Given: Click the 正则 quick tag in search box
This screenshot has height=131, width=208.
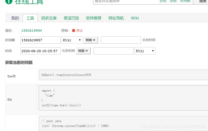Looking at the screenshot, I should tap(163, 1).
